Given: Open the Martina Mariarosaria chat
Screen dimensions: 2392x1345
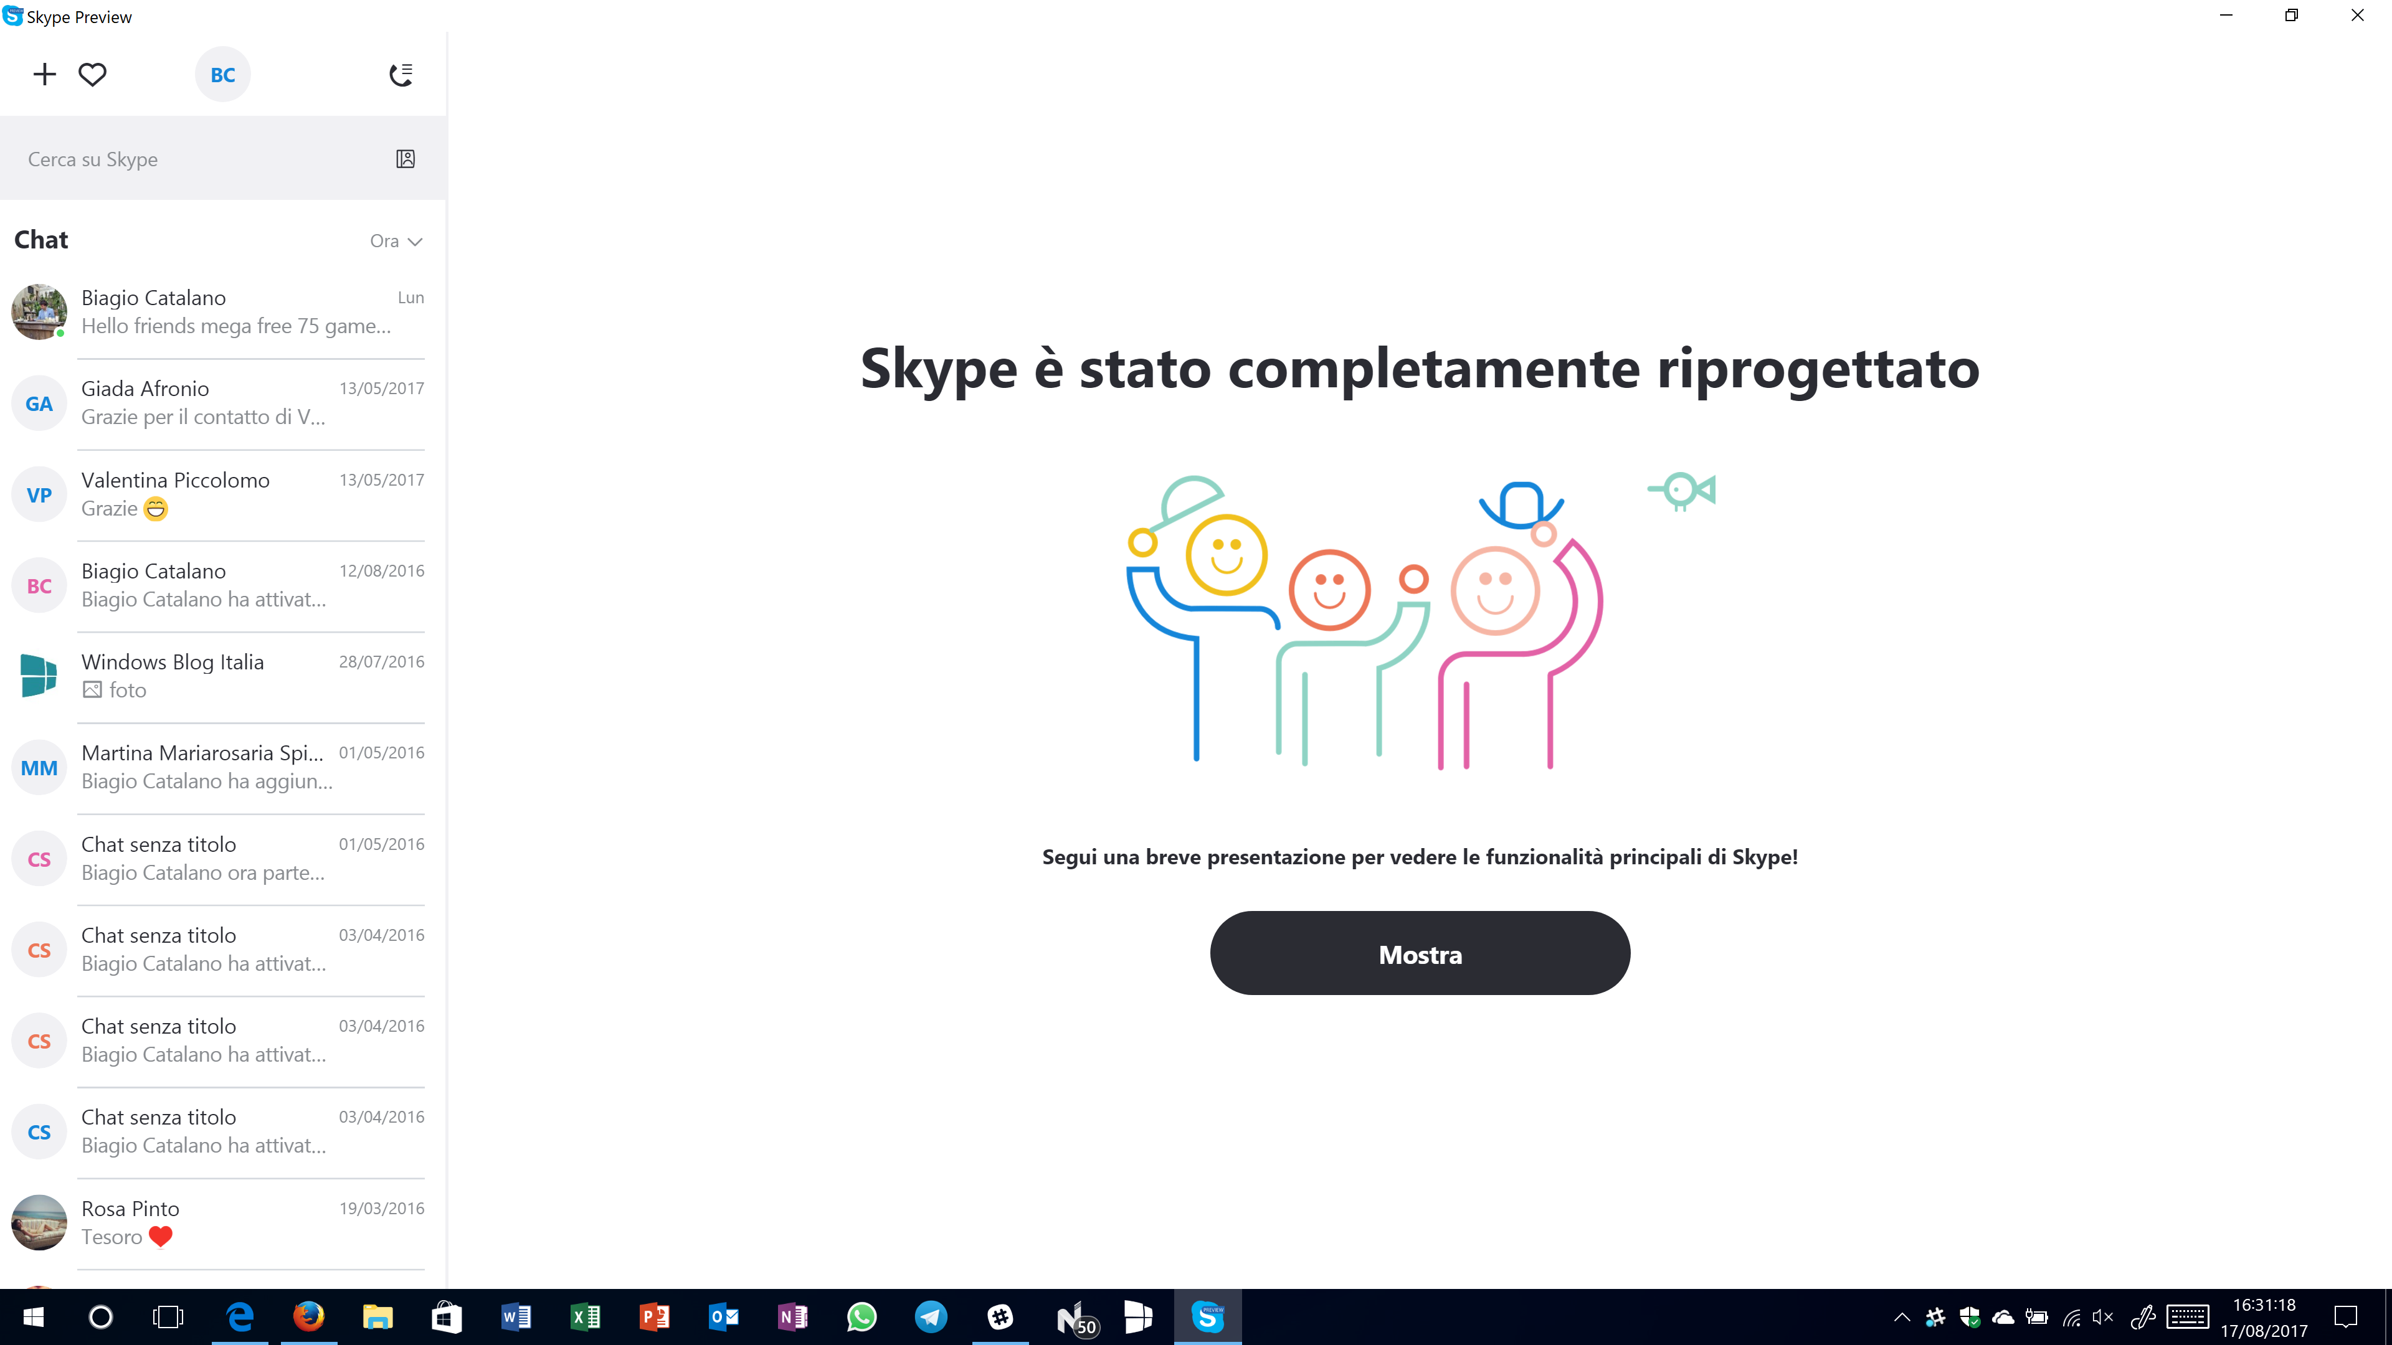Looking at the screenshot, I should [223, 768].
